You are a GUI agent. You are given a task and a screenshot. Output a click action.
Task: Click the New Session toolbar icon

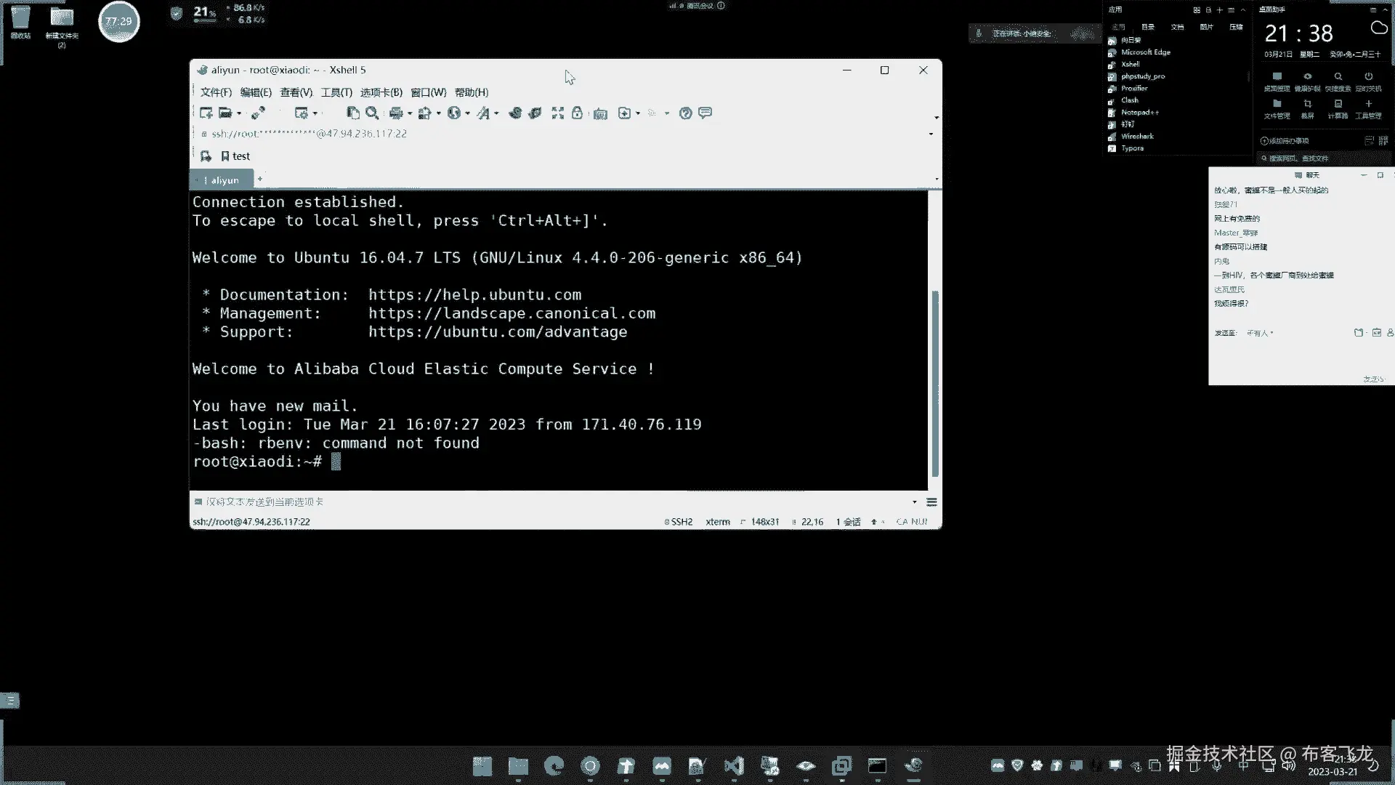pyautogui.click(x=206, y=113)
